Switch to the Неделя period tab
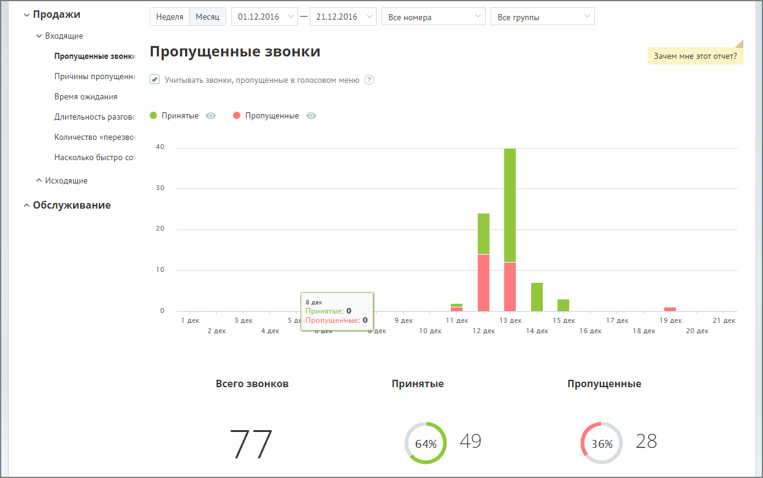 [170, 17]
